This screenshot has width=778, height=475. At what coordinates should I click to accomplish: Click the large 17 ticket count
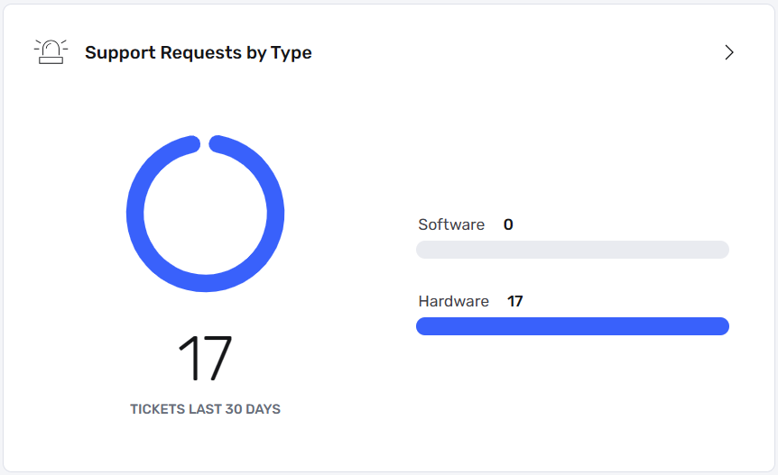206,358
